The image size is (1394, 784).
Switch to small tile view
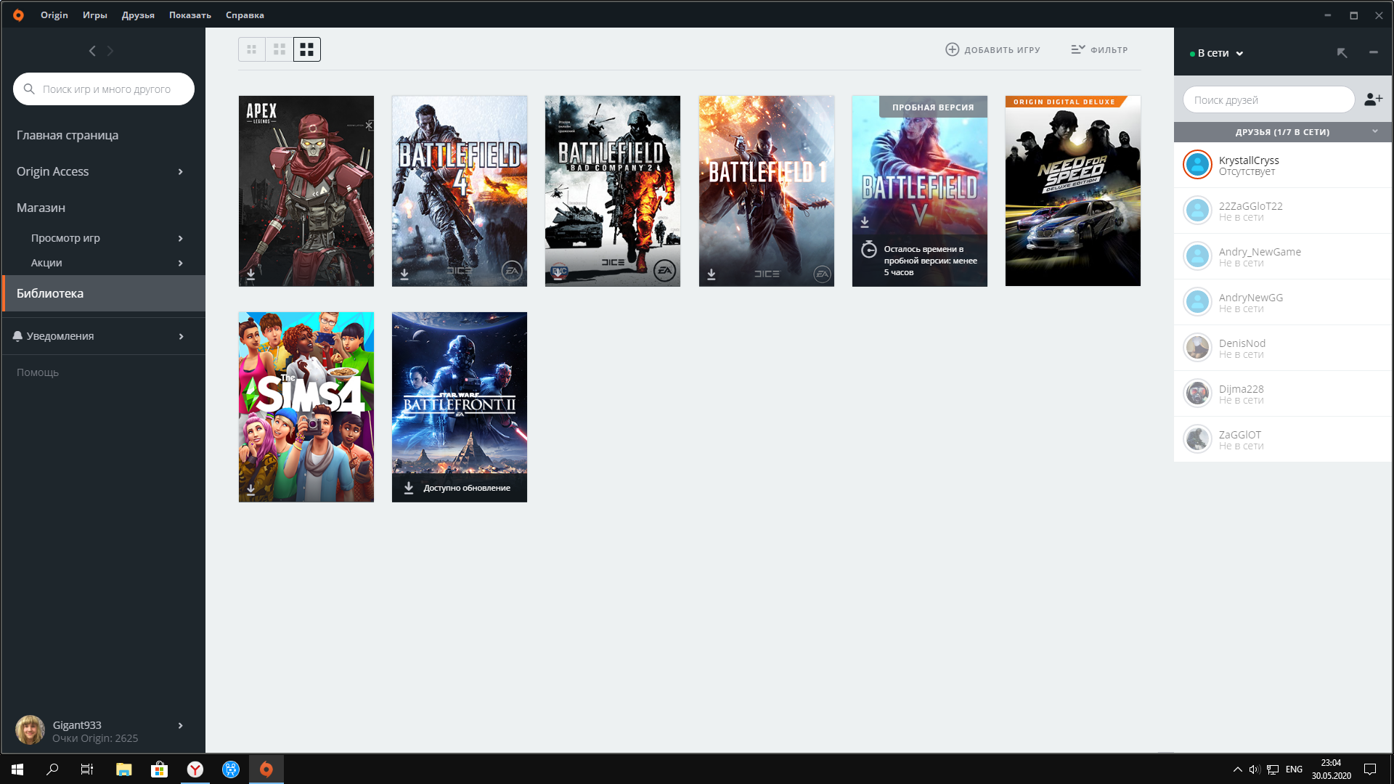251,49
